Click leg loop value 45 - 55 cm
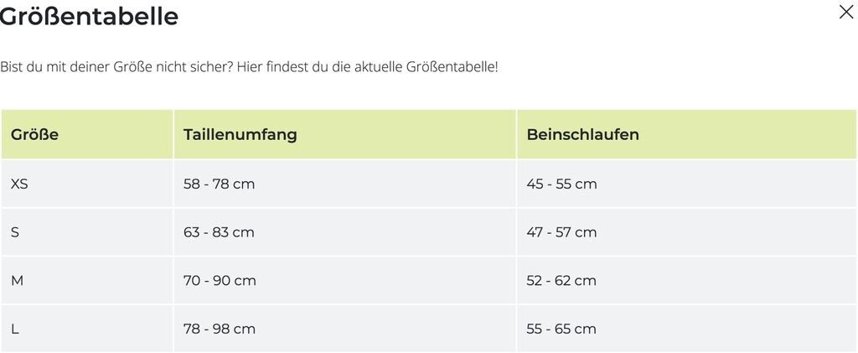The image size is (858, 353). [x=561, y=184]
